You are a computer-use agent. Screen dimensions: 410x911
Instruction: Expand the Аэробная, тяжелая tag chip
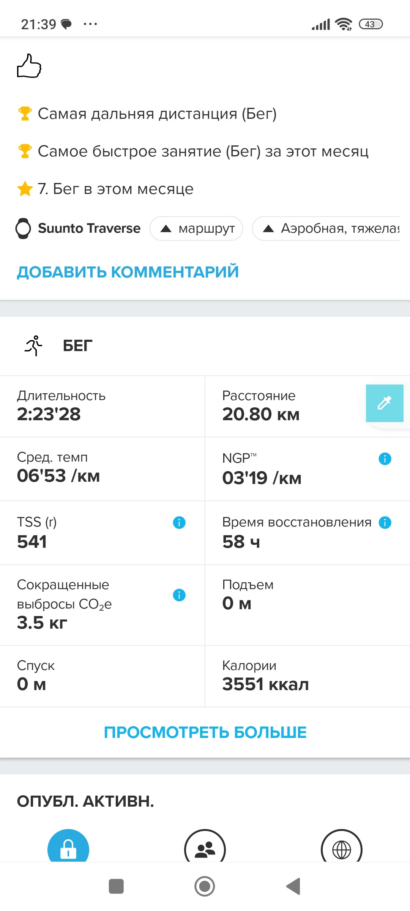tap(326, 229)
